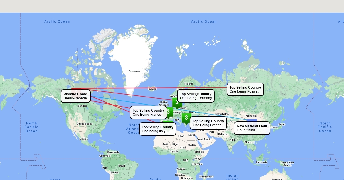This screenshot has width=344, height=180.
Task: Open the Raw Material-Flour China label
Action: [x=252, y=128]
